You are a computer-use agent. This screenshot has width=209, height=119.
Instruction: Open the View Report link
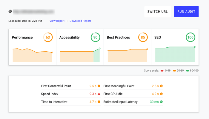click(x=57, y=21)
